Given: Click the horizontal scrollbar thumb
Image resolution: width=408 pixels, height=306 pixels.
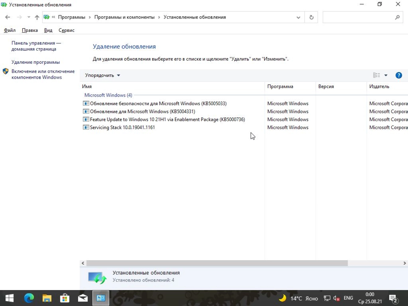Looking at the screenshot, I should pos(217,263).
